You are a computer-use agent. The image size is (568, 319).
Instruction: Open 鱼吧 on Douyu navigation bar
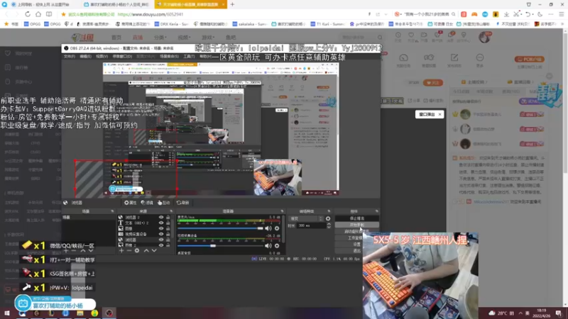pyautogui.click(x=231, y=38)
